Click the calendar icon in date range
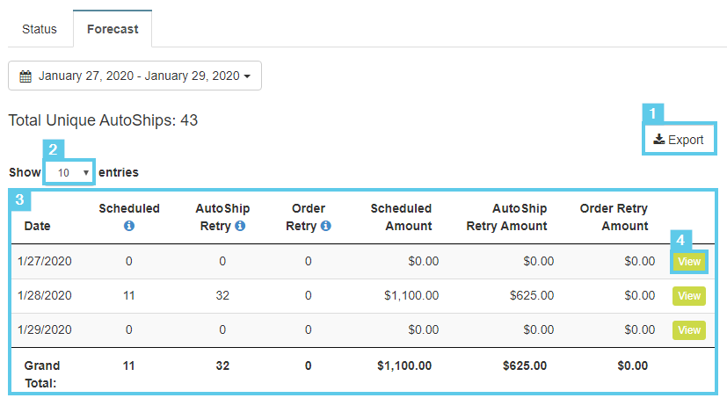The height and width of the screenshot is (398, 727). tap(25, 76)
